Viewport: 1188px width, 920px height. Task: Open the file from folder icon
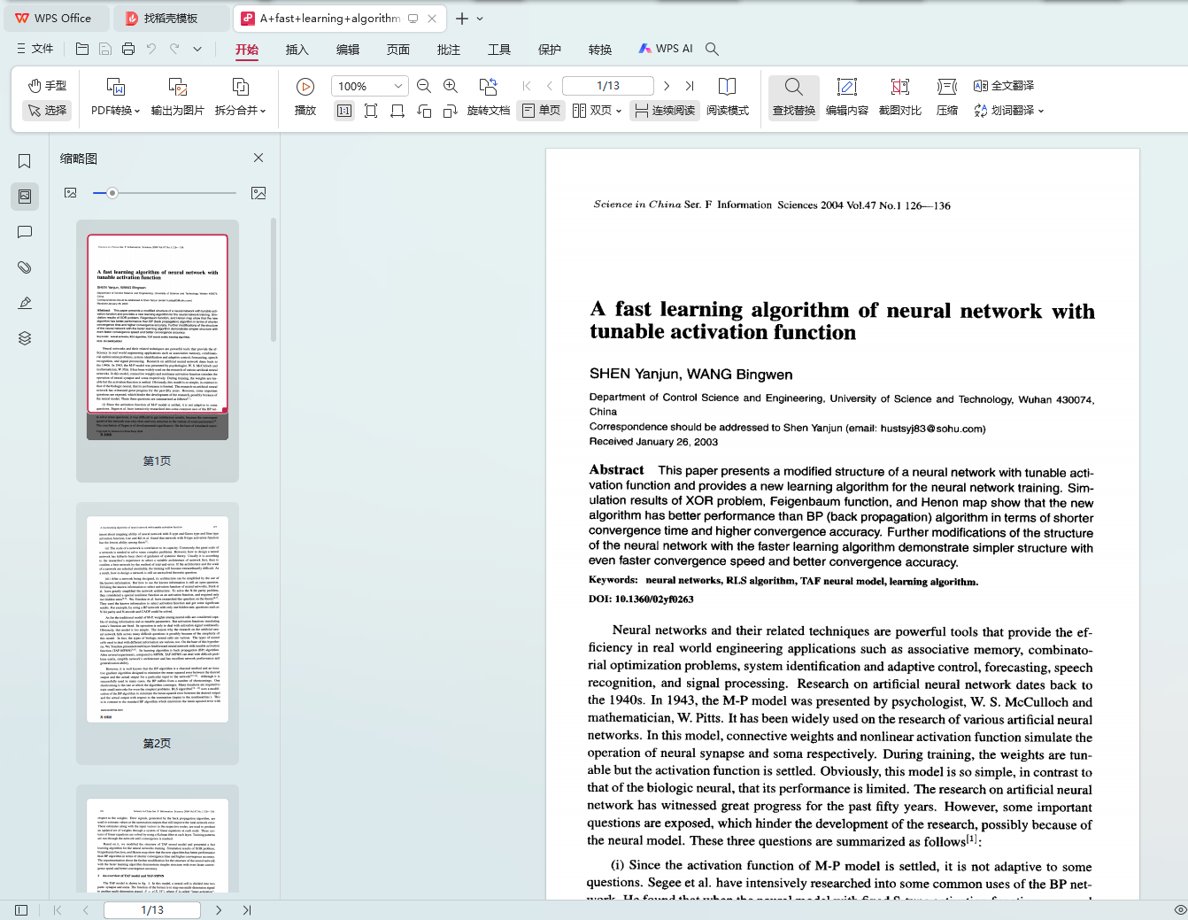82,50
